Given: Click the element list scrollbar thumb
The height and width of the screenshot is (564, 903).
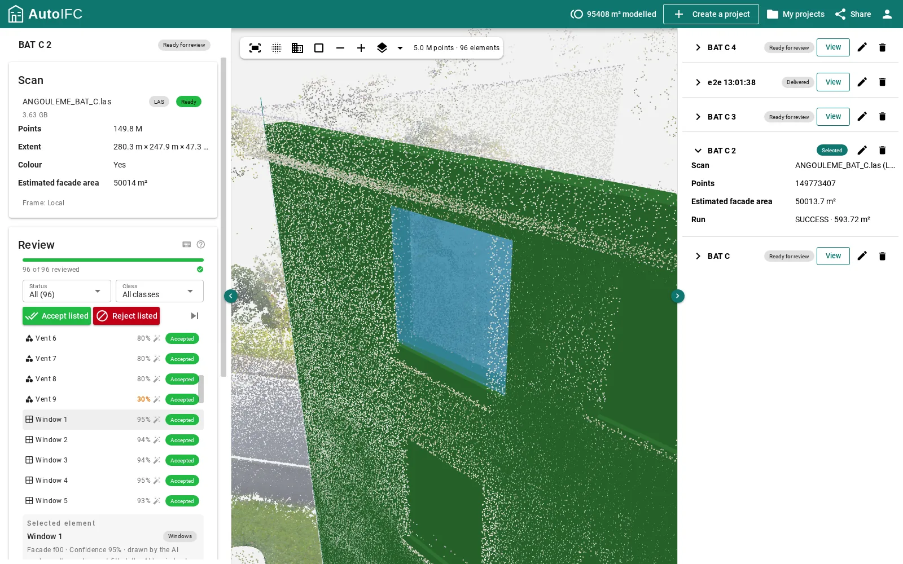Looking at the screenshot, I should [201, 389].
